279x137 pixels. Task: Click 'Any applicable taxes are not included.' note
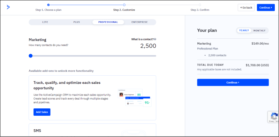tap(219, 69)
